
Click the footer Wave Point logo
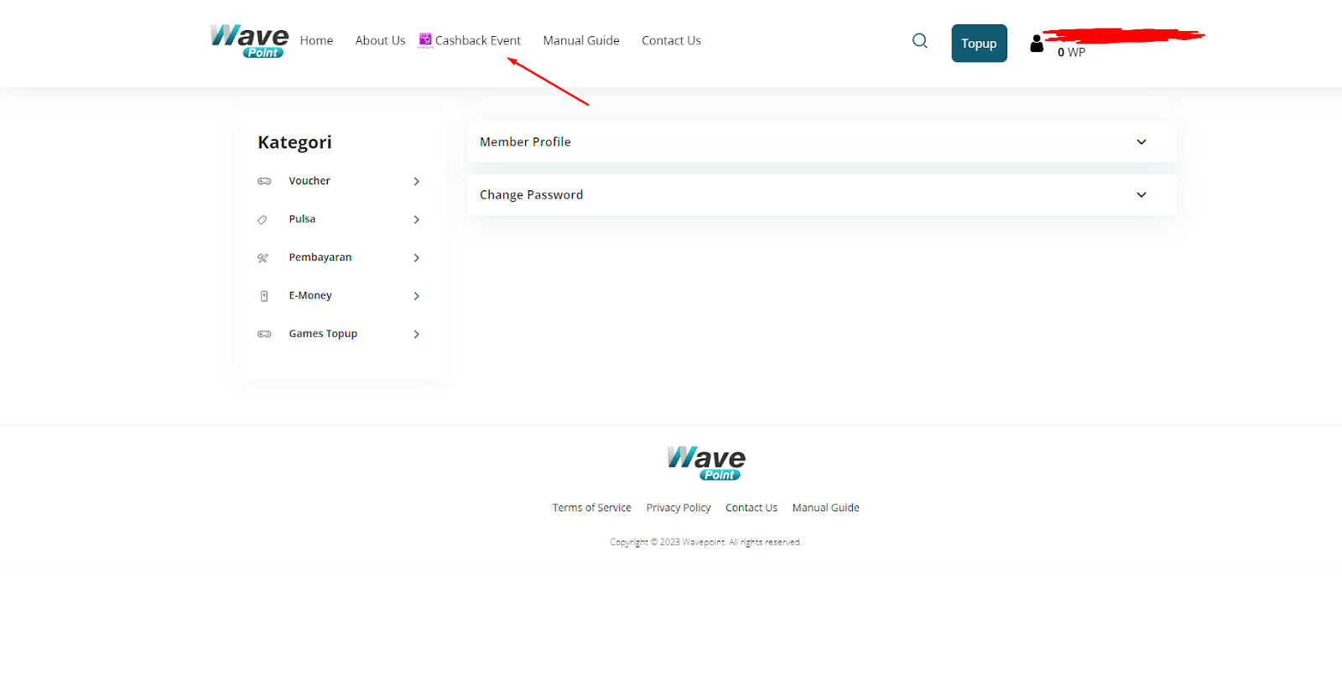[706, 464]
